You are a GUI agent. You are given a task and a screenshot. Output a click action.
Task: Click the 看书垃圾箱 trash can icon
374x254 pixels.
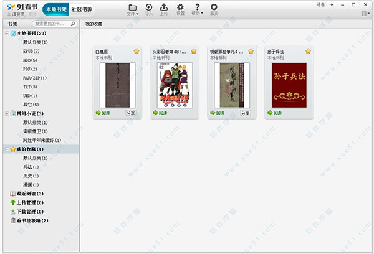(13, 220)
